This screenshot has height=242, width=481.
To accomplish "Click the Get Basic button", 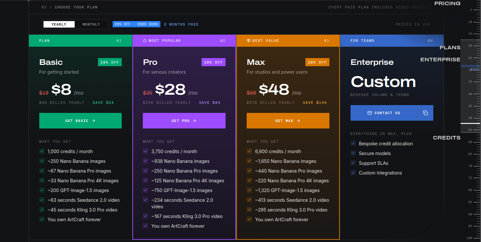I will pos(80,121).
